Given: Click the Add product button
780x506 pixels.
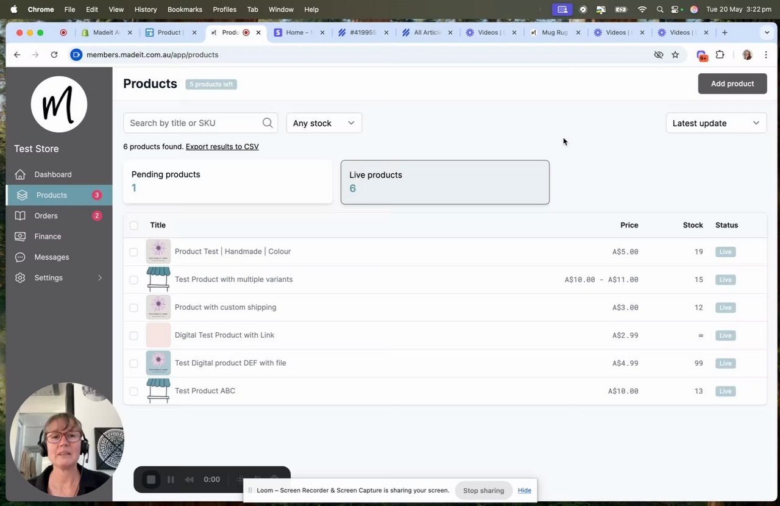Looking at the screenshot, I should pos(732,84).
